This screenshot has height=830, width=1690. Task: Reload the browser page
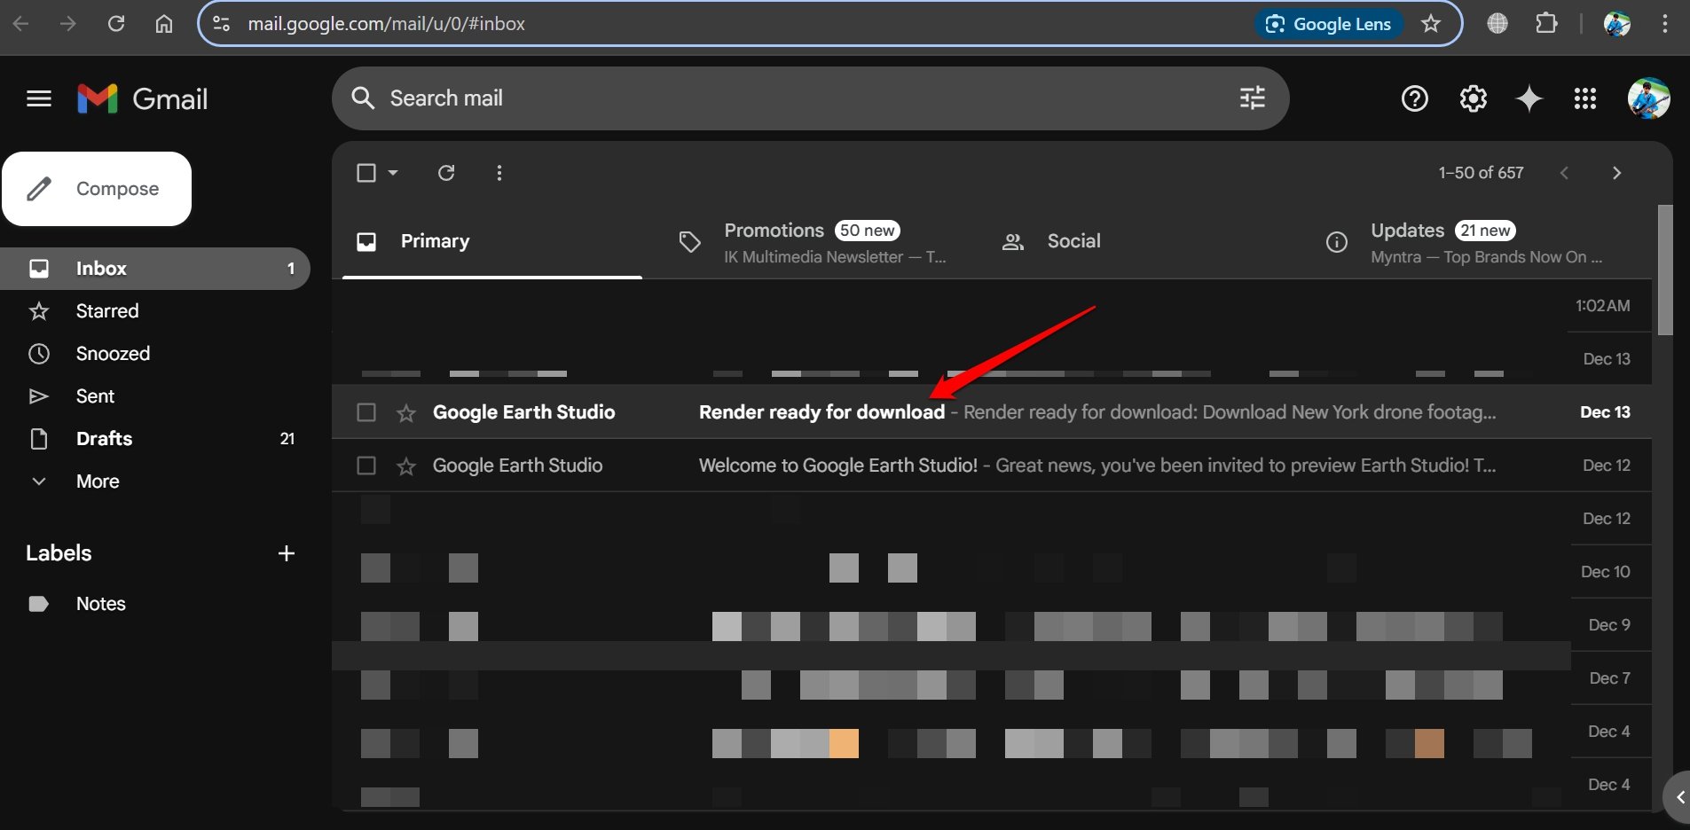116,24
